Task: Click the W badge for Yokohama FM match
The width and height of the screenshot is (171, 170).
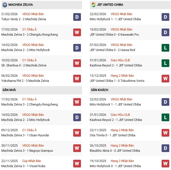Action: click(x=77, y=78)
